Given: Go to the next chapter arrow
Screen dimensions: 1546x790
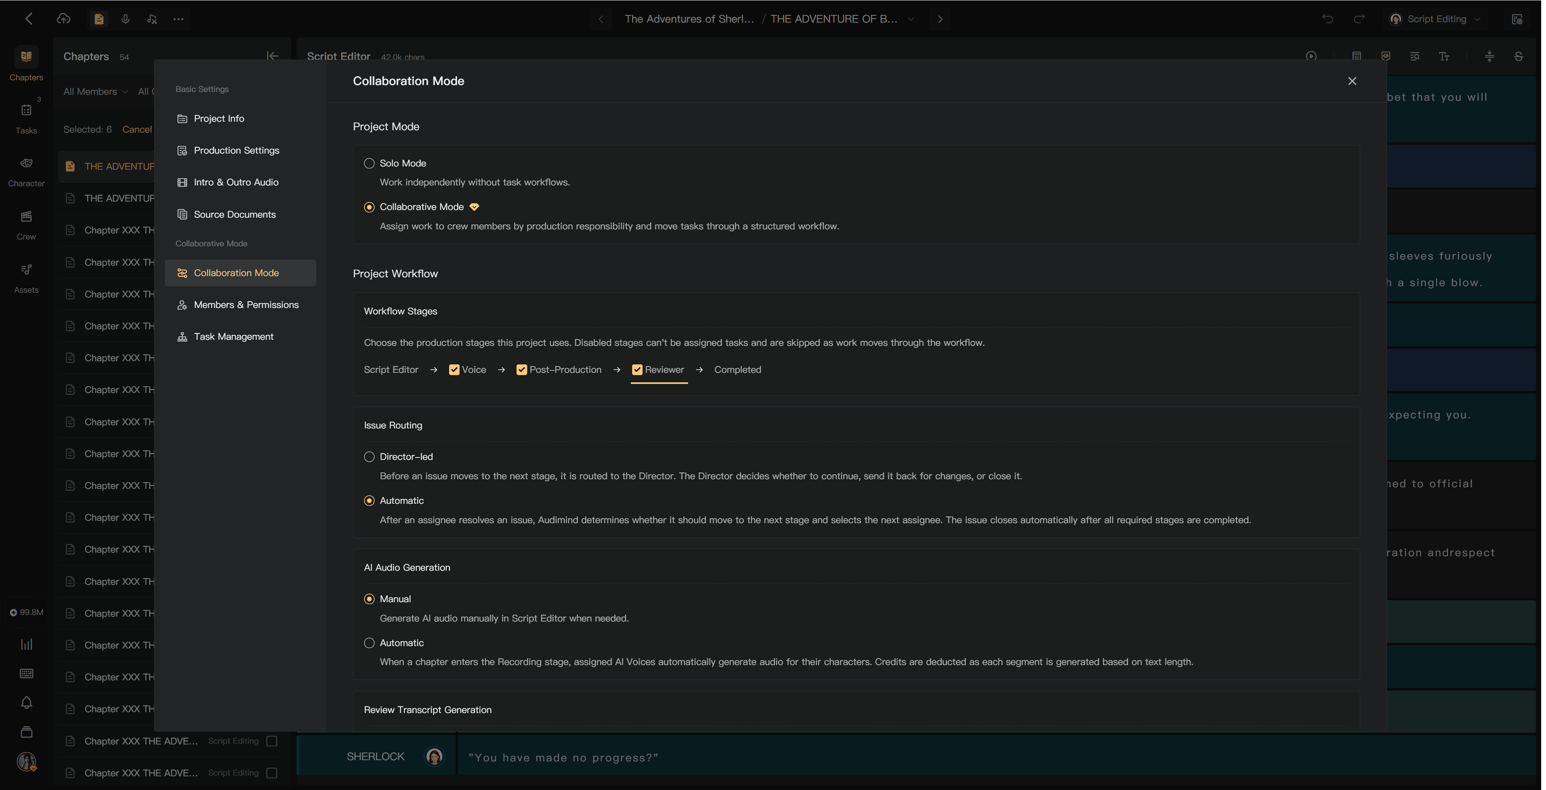Looking at the screenshot, I should pos(940,19).
